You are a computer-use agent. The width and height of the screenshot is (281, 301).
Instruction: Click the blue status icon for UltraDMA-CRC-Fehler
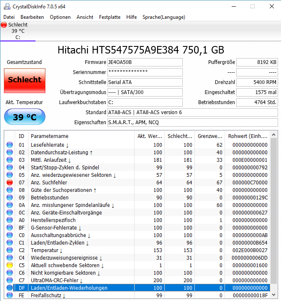coord(10,280)
